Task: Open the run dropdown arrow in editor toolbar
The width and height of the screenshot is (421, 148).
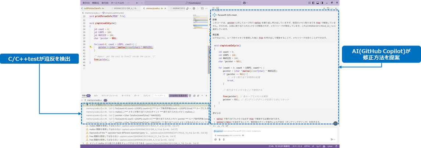Action: tap(190, 8)
